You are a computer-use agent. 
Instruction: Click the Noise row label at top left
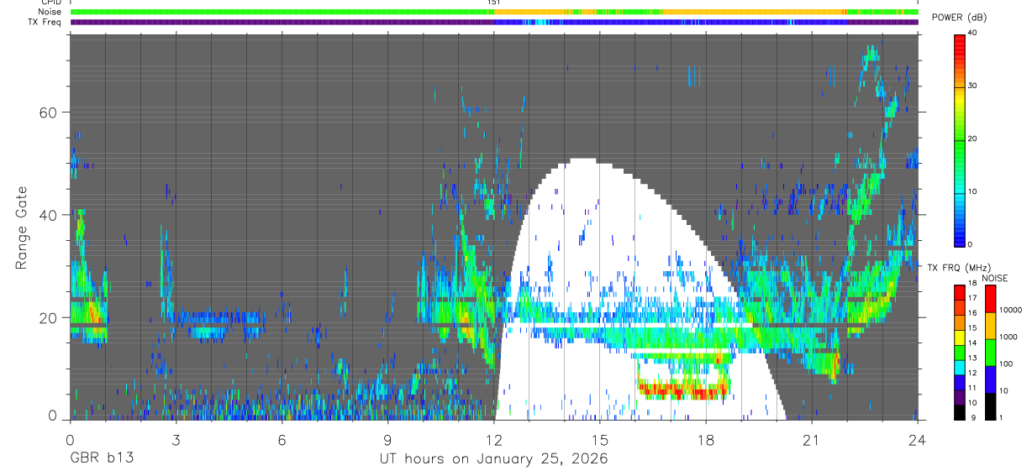click(x=51, y=12)
